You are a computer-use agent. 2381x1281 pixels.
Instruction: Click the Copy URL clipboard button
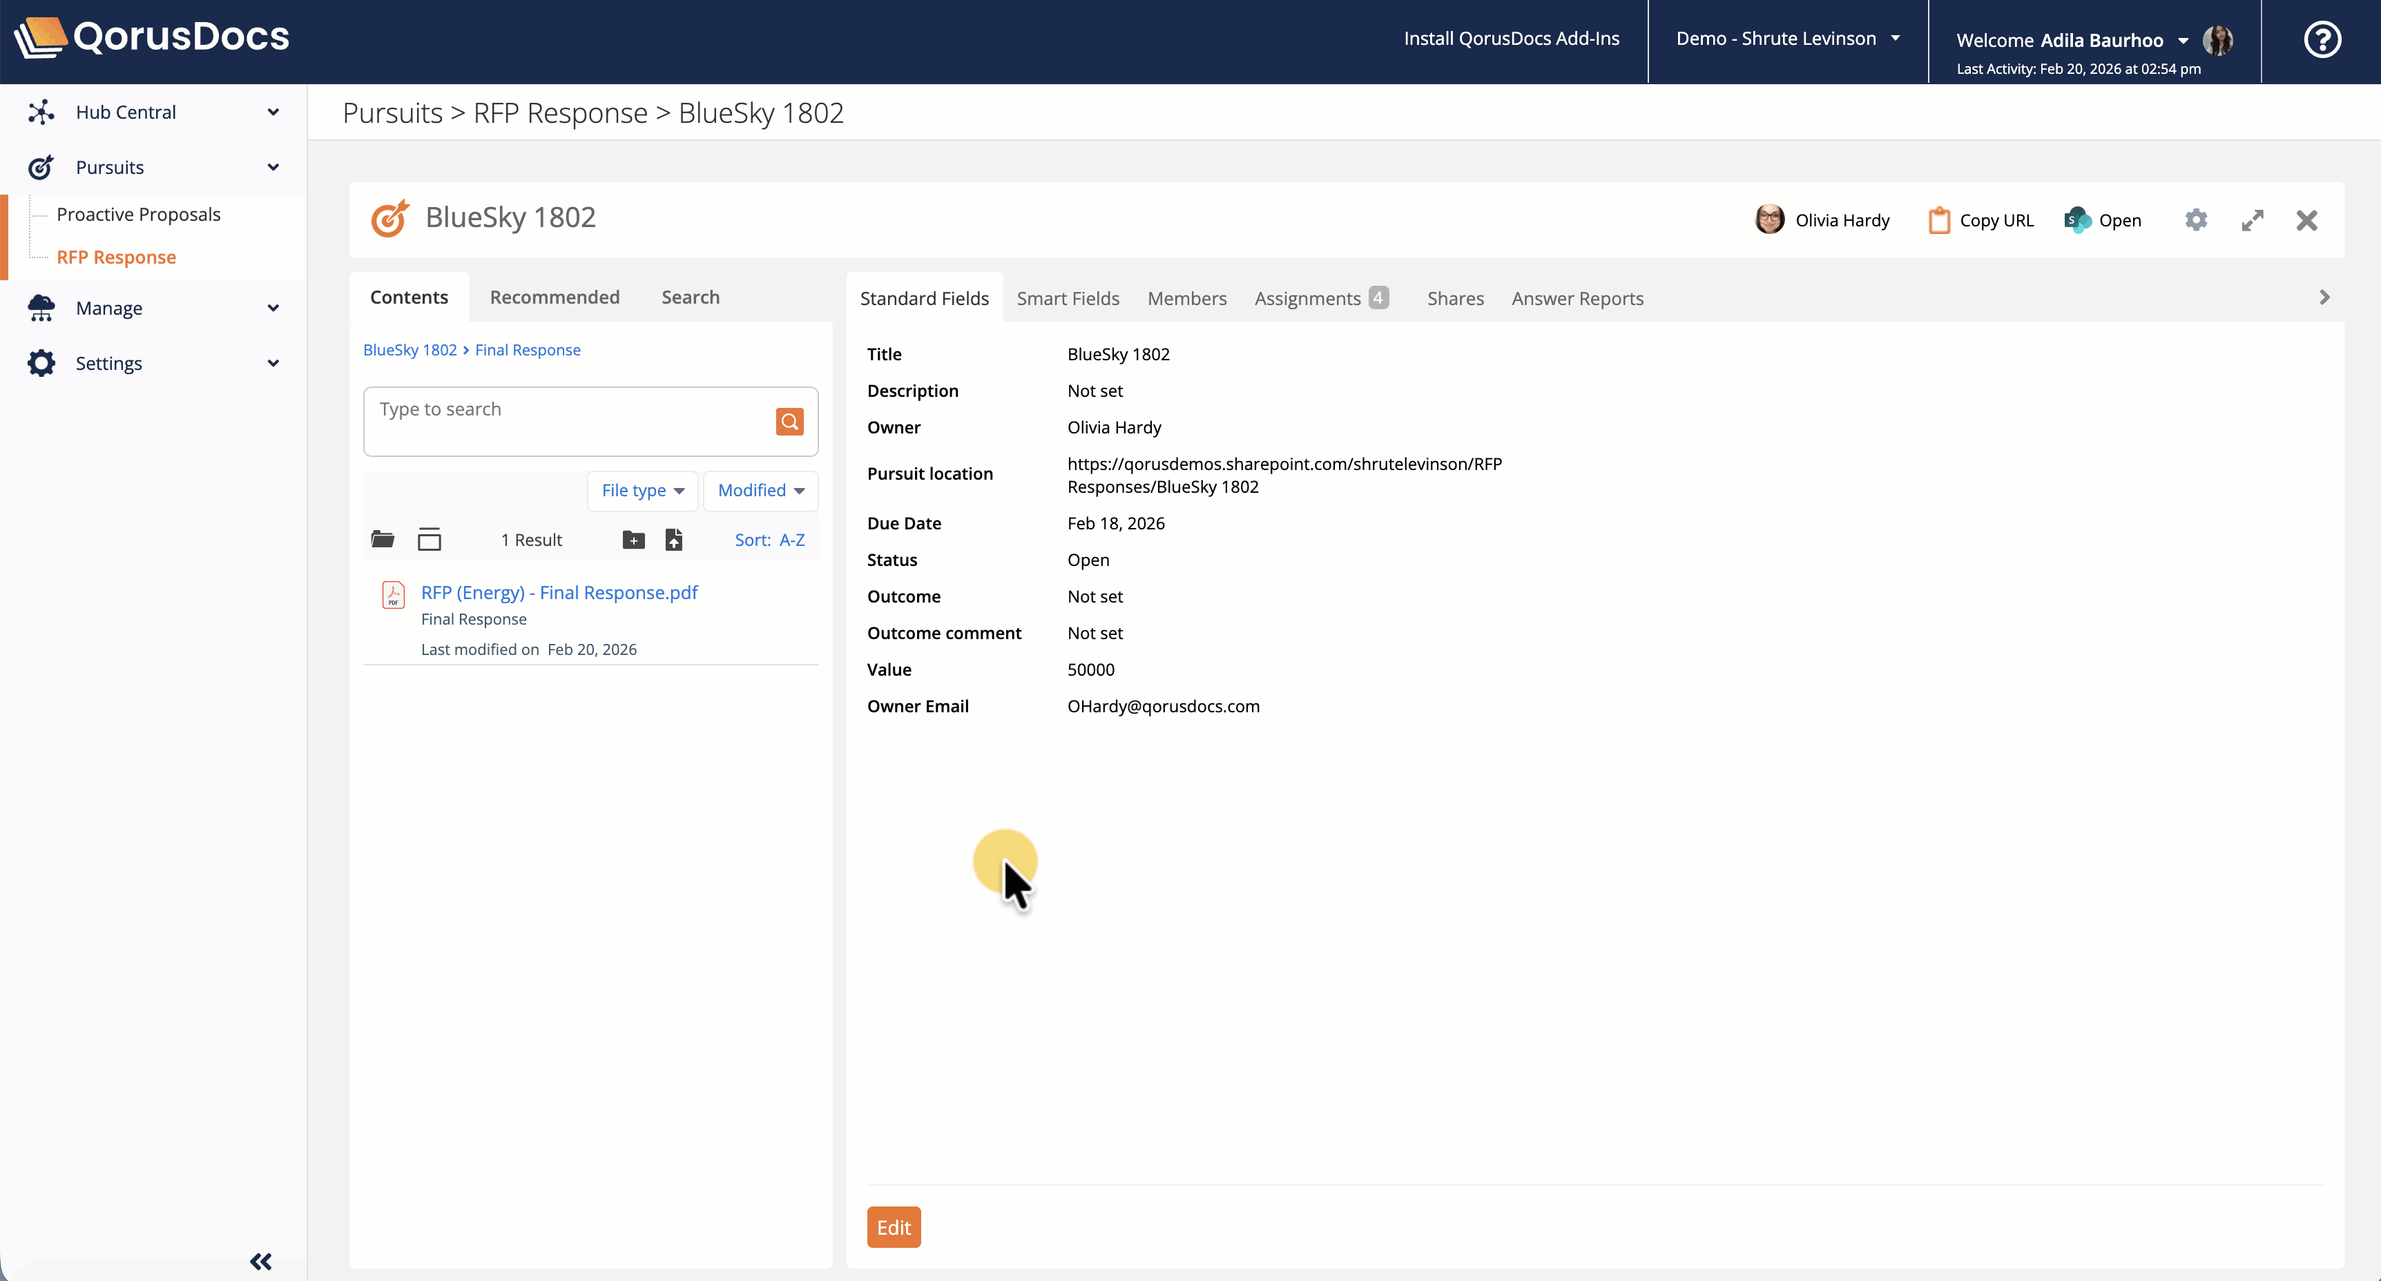click(1982, 219)
